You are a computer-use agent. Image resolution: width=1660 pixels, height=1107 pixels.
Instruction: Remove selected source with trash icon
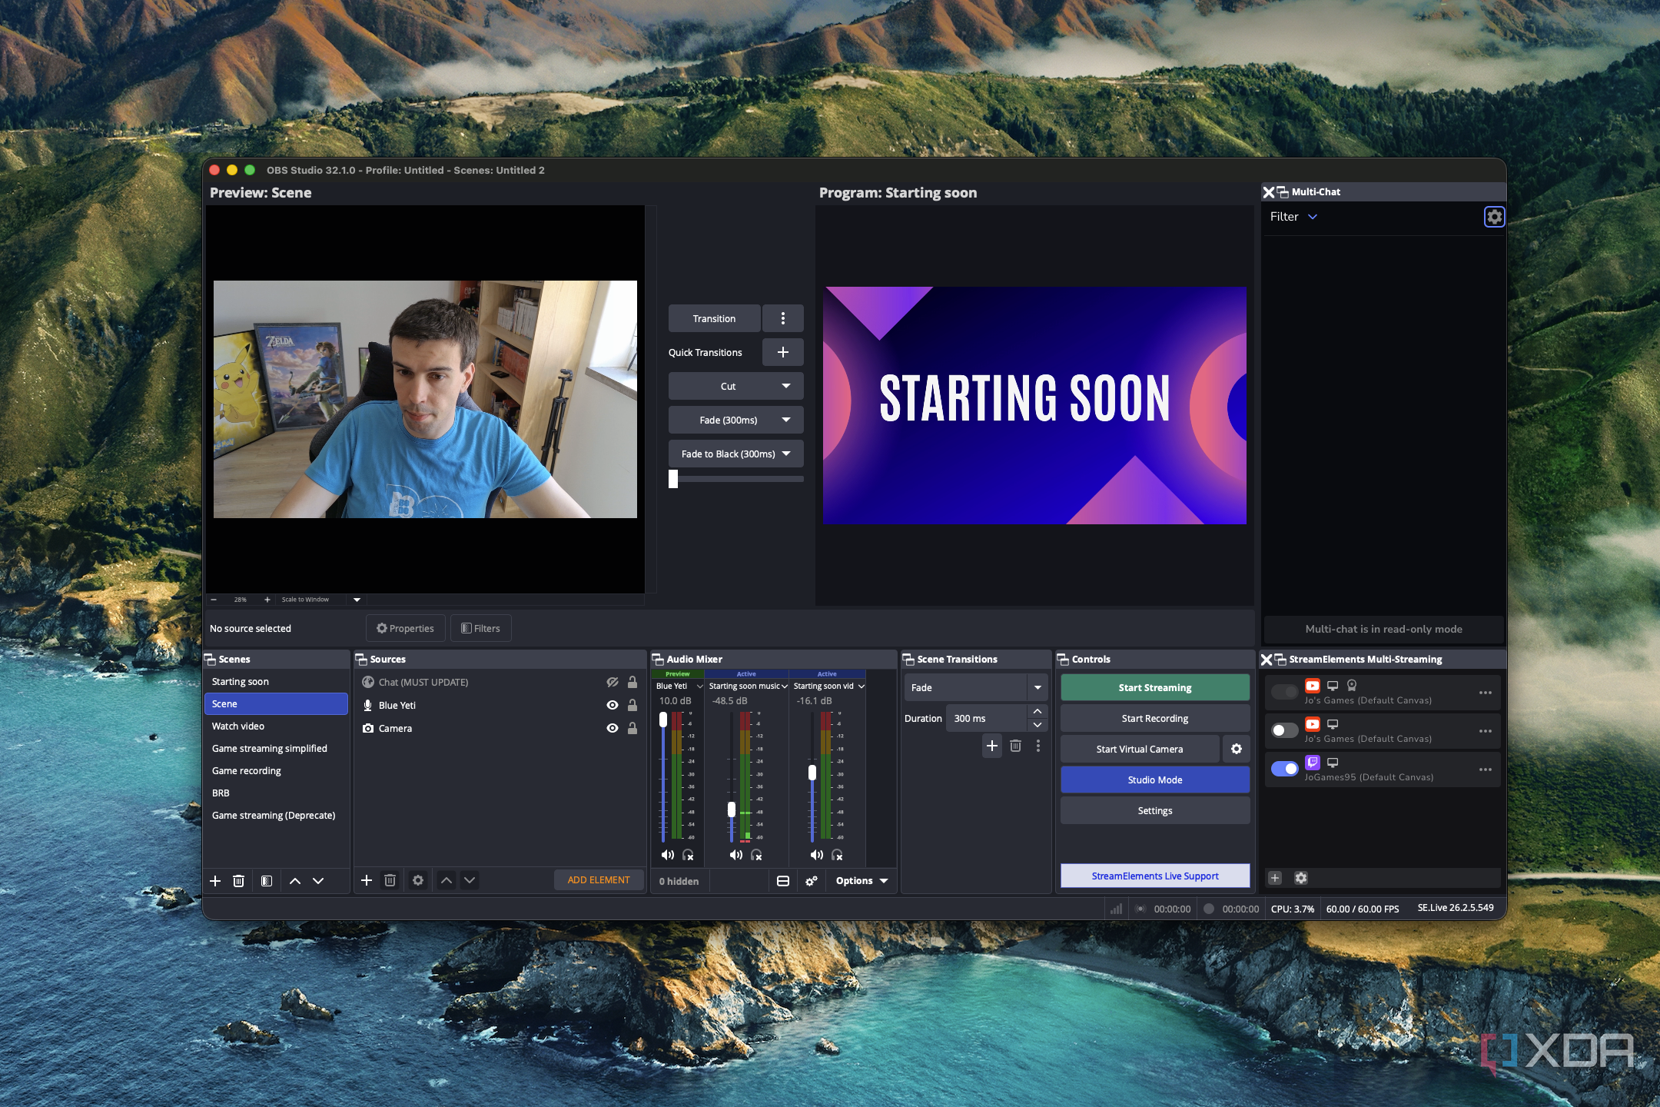click(x=390, y=880)
